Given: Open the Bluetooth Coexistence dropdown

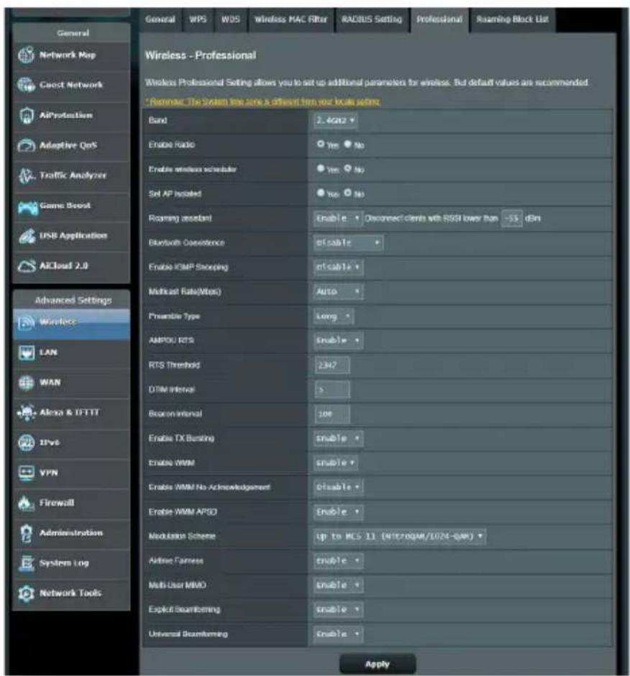Looking at the screenshot, I should [348, 243].
